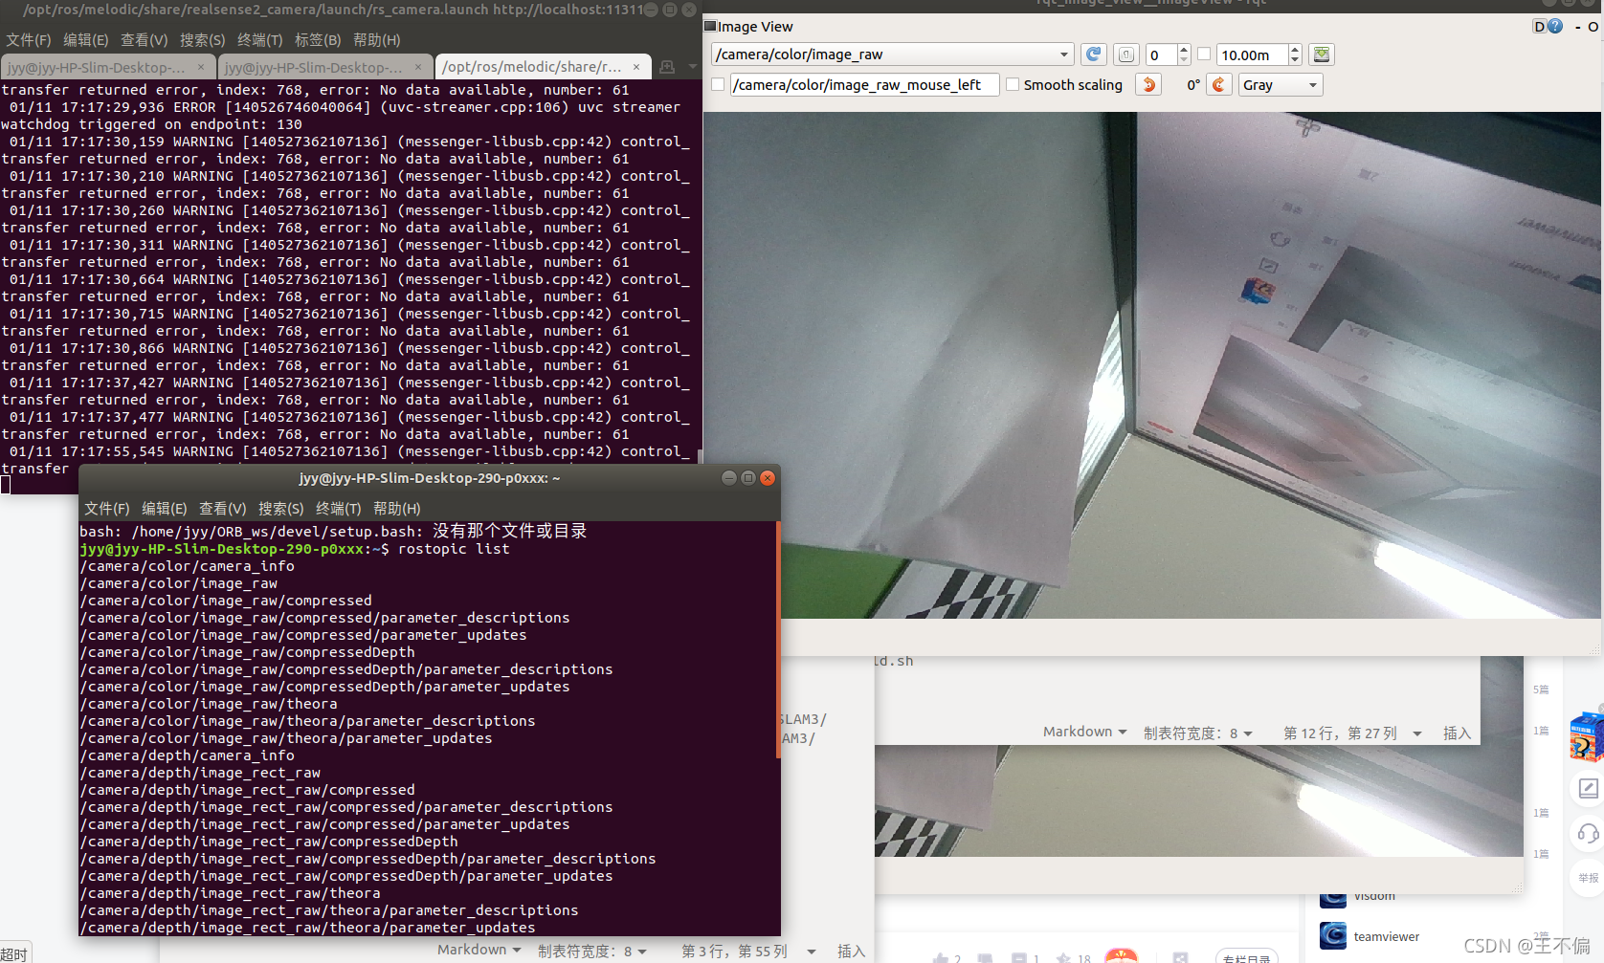Rotate image right with orange arrow icon
The image size is (1604, 963).
[x=1218, y=85]
